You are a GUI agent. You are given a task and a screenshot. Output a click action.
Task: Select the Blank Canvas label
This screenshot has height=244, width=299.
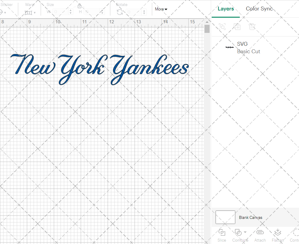251,217
